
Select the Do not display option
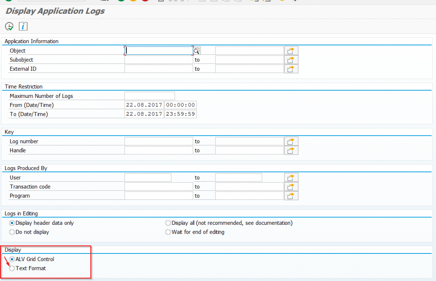coord(12,231)
